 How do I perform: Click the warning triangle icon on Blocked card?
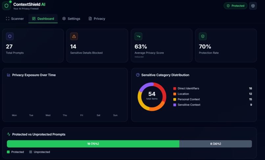[x=74, y=36]
